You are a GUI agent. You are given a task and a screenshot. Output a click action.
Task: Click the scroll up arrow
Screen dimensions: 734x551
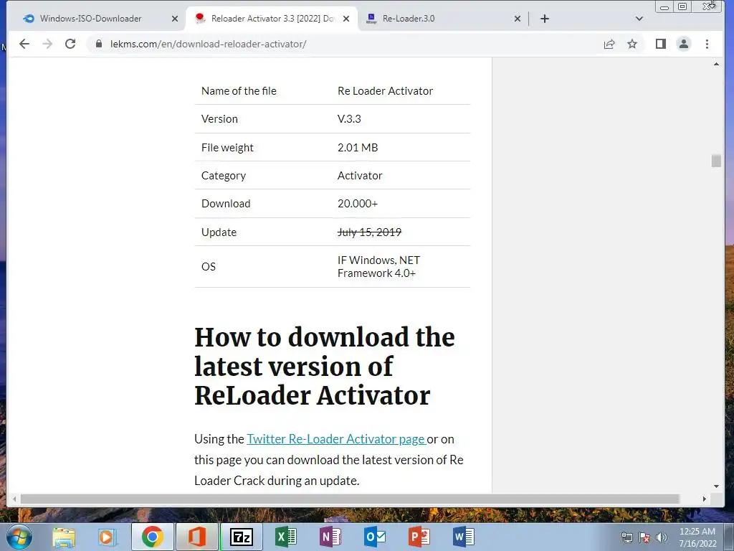click(x=716, y=64)
